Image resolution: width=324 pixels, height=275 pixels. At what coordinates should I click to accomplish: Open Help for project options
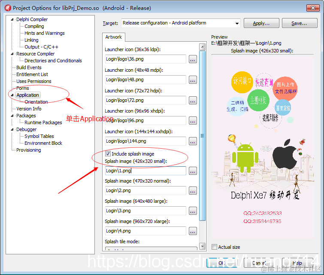pos(297,263)
